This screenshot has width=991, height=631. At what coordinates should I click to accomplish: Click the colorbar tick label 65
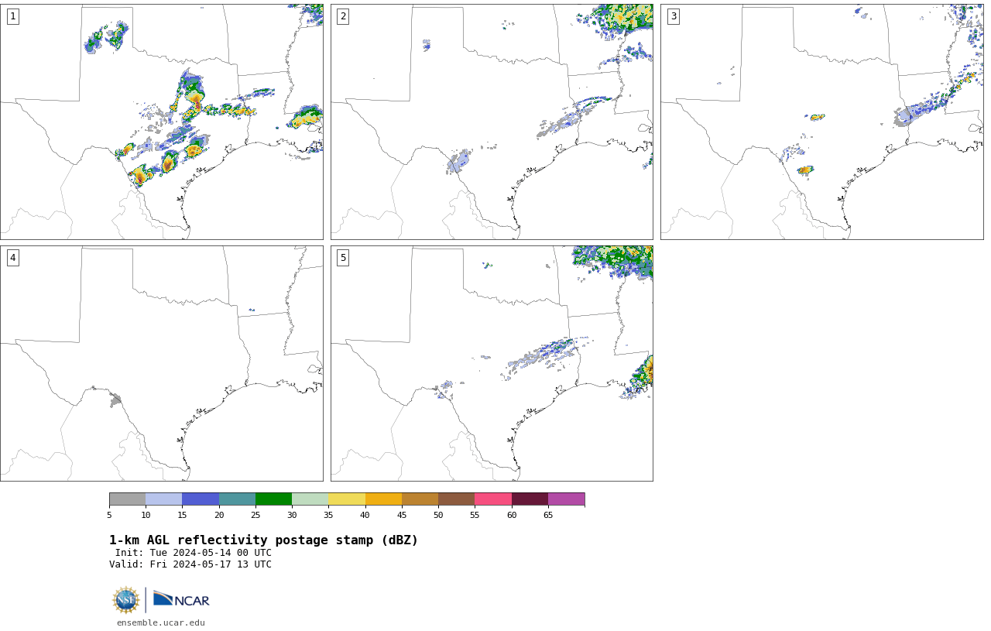548,515
